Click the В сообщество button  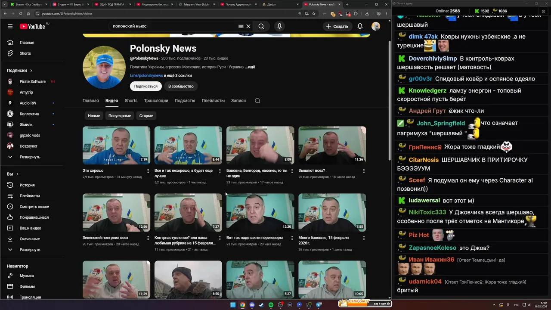[181, 86]
